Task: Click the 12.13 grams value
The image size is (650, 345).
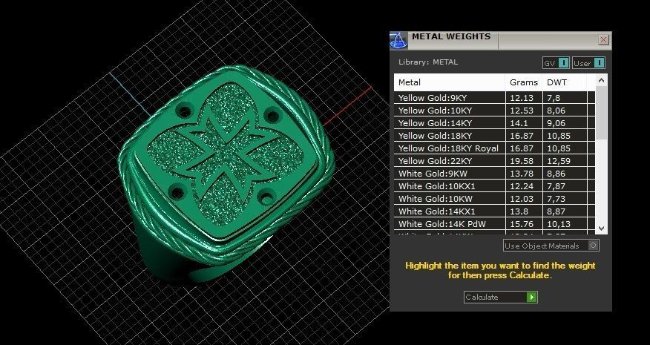Action: click(522, 98)
